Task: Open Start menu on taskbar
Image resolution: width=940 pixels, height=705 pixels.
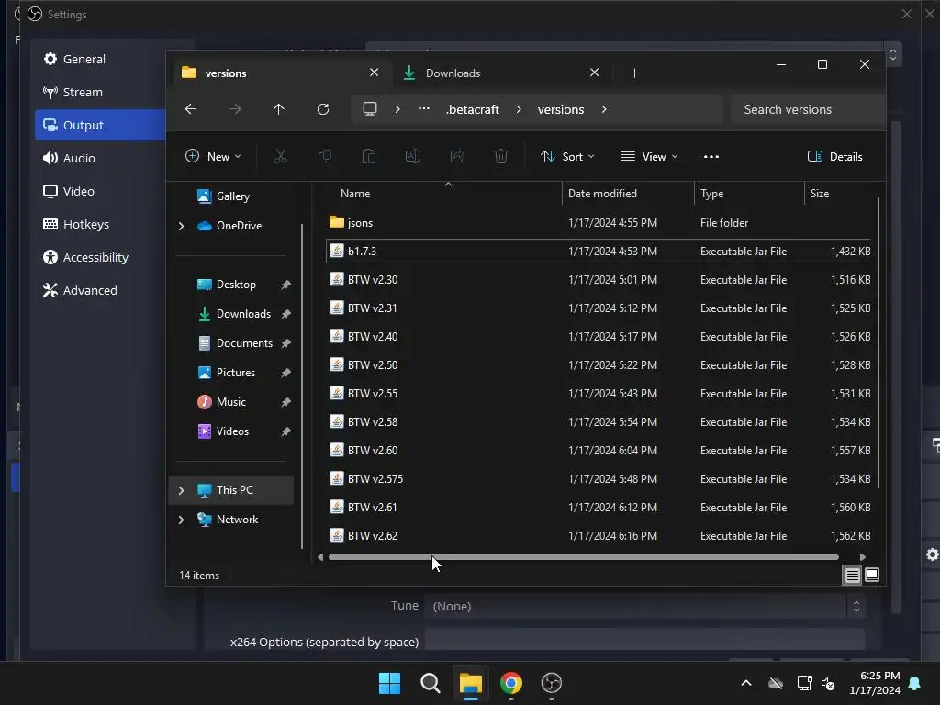Action: (389, 683)
